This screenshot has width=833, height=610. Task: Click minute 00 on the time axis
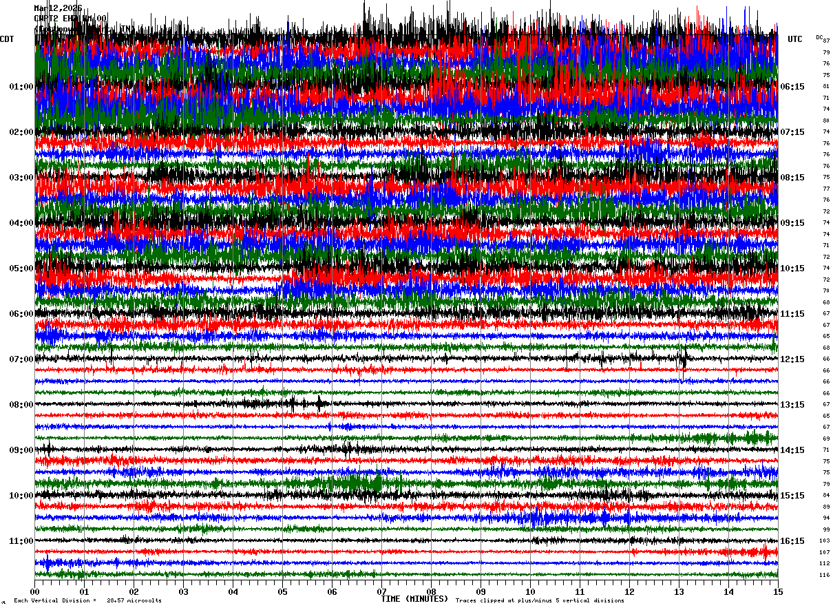(x=34, y=591)
